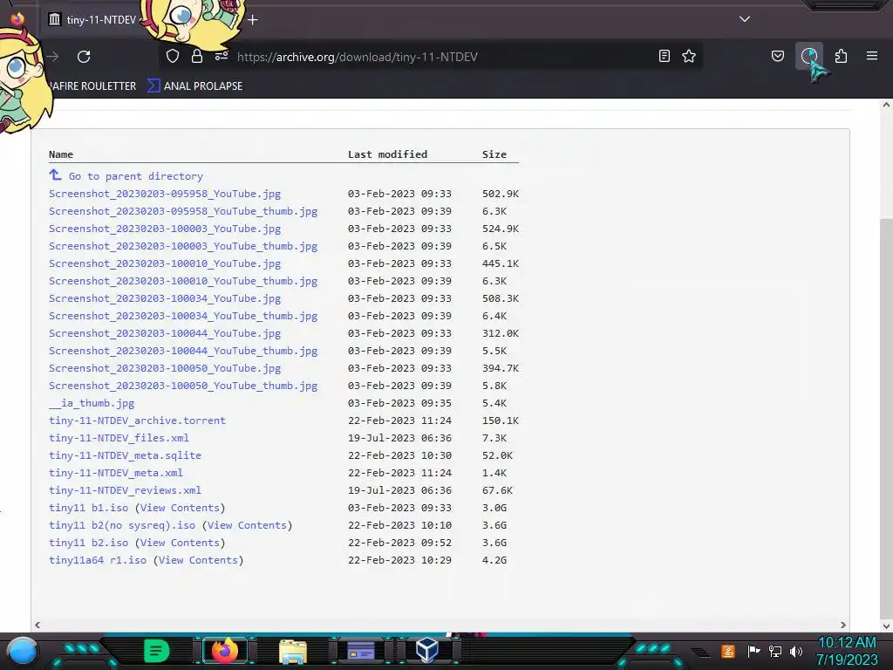Open the orange Java tray icon
The width and height of the screenshot is (893, 670).
click(x=728, y=651)
